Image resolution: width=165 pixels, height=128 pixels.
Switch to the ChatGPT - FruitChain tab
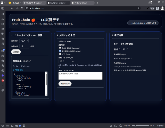[35, 3]
